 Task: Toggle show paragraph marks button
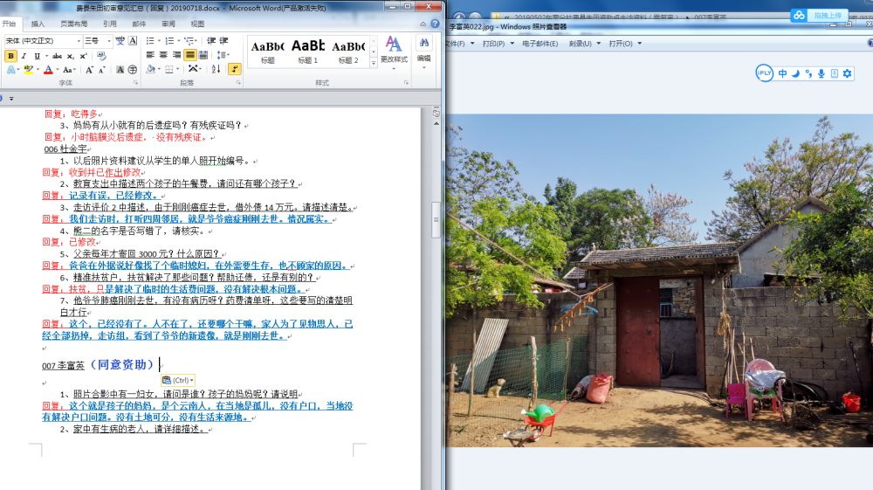(234, 69)
